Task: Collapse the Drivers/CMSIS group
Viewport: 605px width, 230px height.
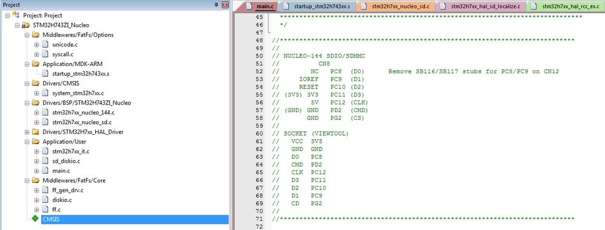Action: (x=27, y=83)
